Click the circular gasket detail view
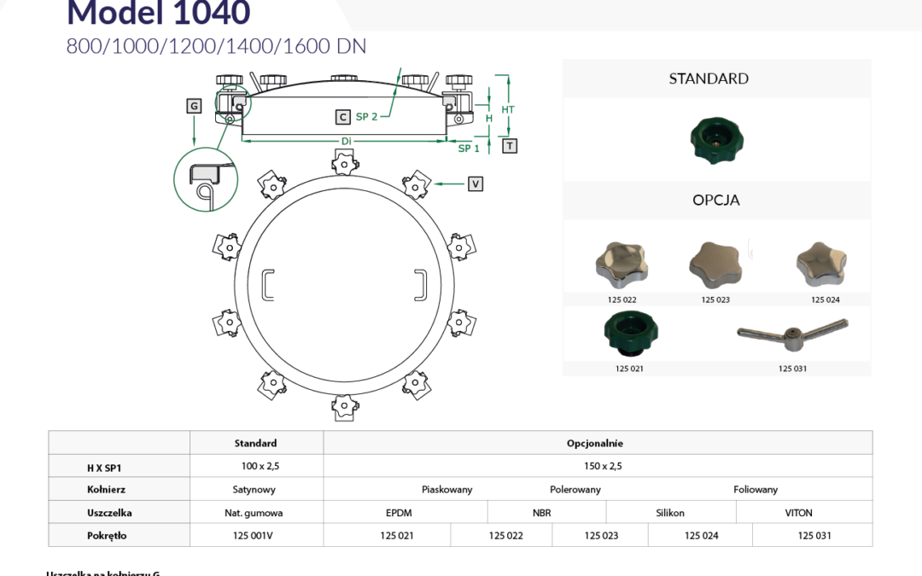Viewport: 922px width, 576px height. [206, 180]
